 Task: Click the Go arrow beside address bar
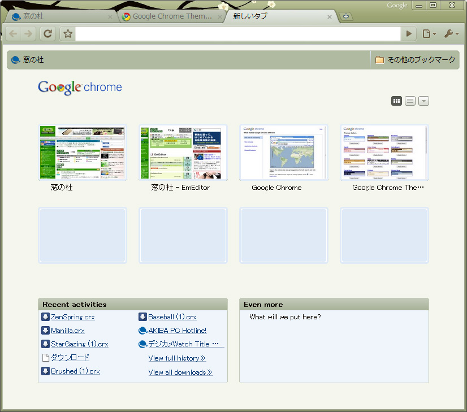click(x=409, y=34)
